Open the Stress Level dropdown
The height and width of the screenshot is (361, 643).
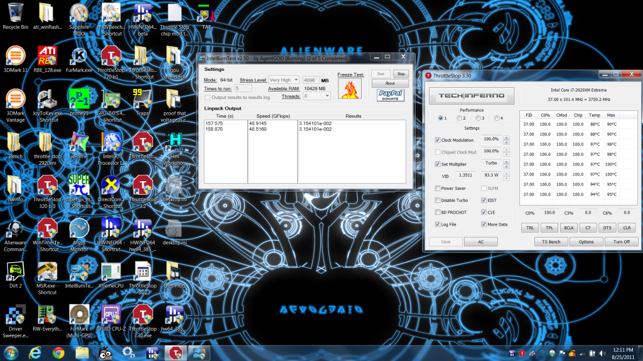point(284,80)
